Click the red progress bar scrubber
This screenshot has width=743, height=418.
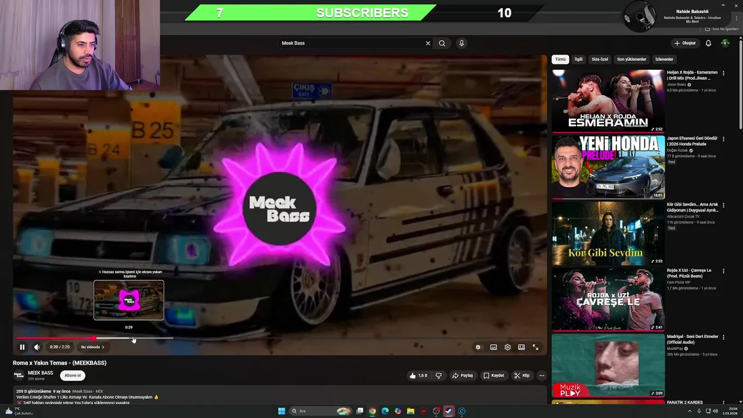click(94, 338)
